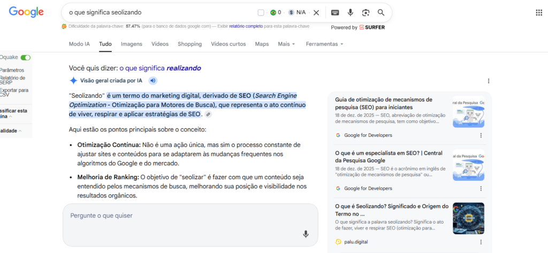
Task: Open SEOquake Parâmetros
Action: tap(12, 70)
